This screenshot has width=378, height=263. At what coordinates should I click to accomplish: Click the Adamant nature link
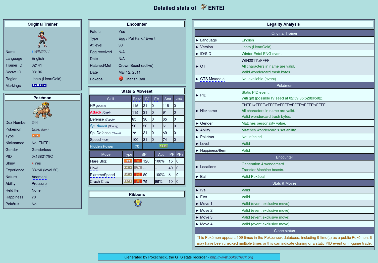coord(39,177)
